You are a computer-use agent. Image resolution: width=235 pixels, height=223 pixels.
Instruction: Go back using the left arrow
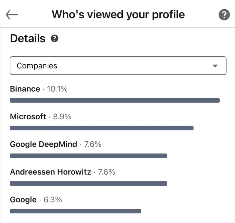pos(12,15)
